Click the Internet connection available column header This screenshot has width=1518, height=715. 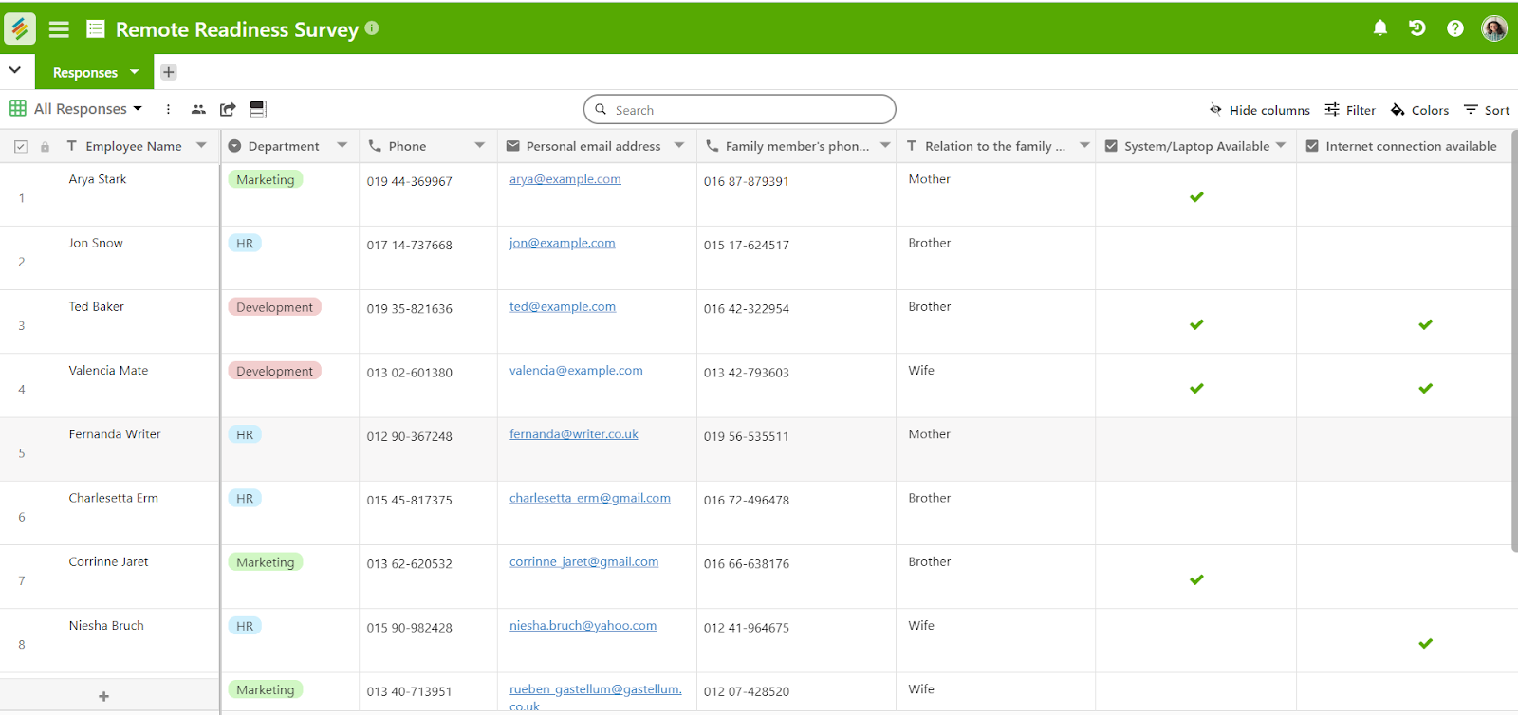[1402, 146]
